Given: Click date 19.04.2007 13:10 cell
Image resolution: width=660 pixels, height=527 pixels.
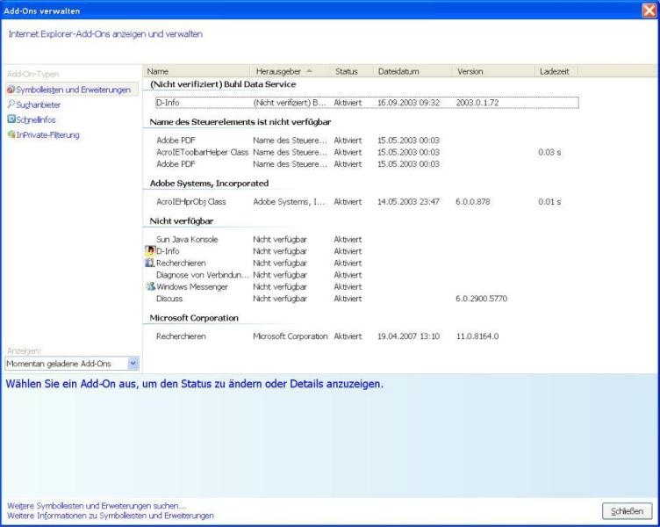Looking at the screenshot, I should coord(408,336).
